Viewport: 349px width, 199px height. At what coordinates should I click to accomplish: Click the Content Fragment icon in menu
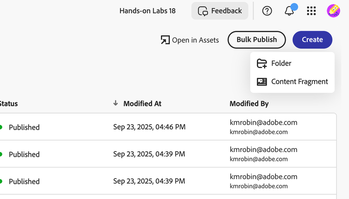tap(262, 81)
